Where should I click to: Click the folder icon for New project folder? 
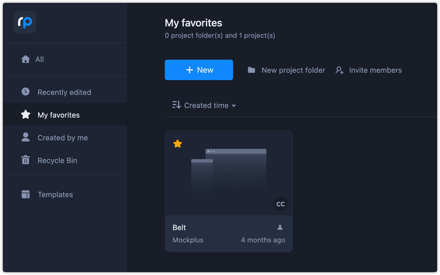coord(251,70)
